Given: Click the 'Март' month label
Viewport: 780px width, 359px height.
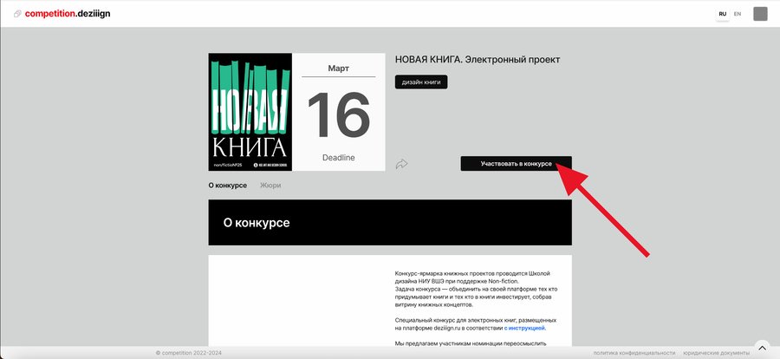Looking at the screenshot, I should 338,69.
